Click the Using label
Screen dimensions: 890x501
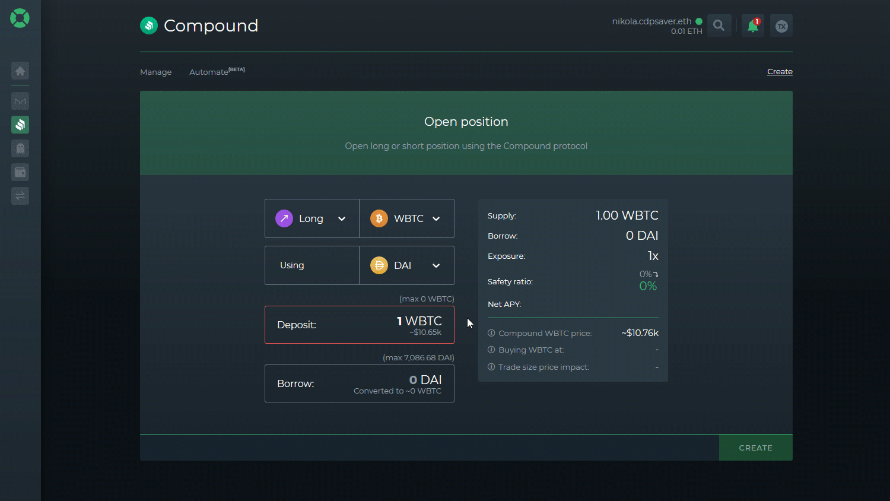(x=292, y=265)
